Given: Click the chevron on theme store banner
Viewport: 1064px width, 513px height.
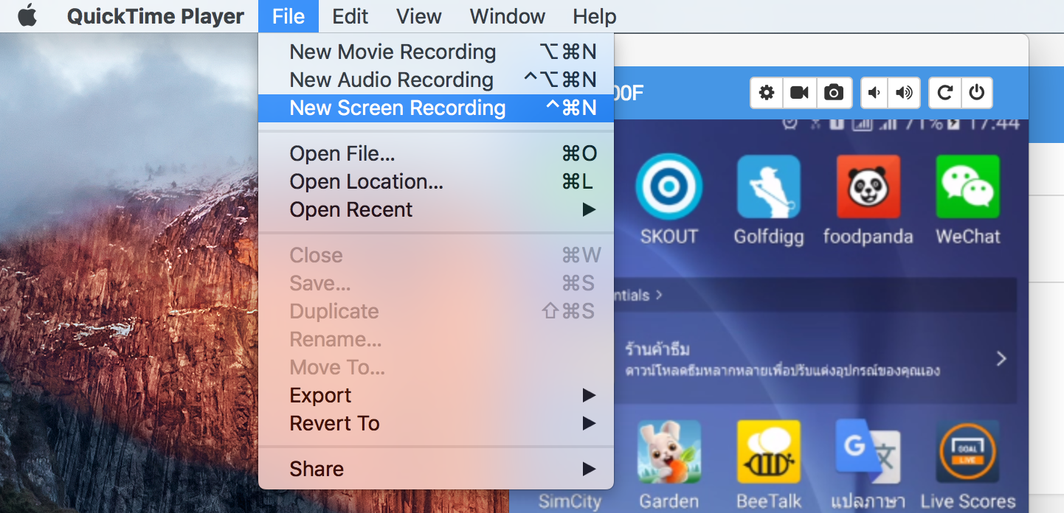Looking at the screenshot, I should (1001, 359).
